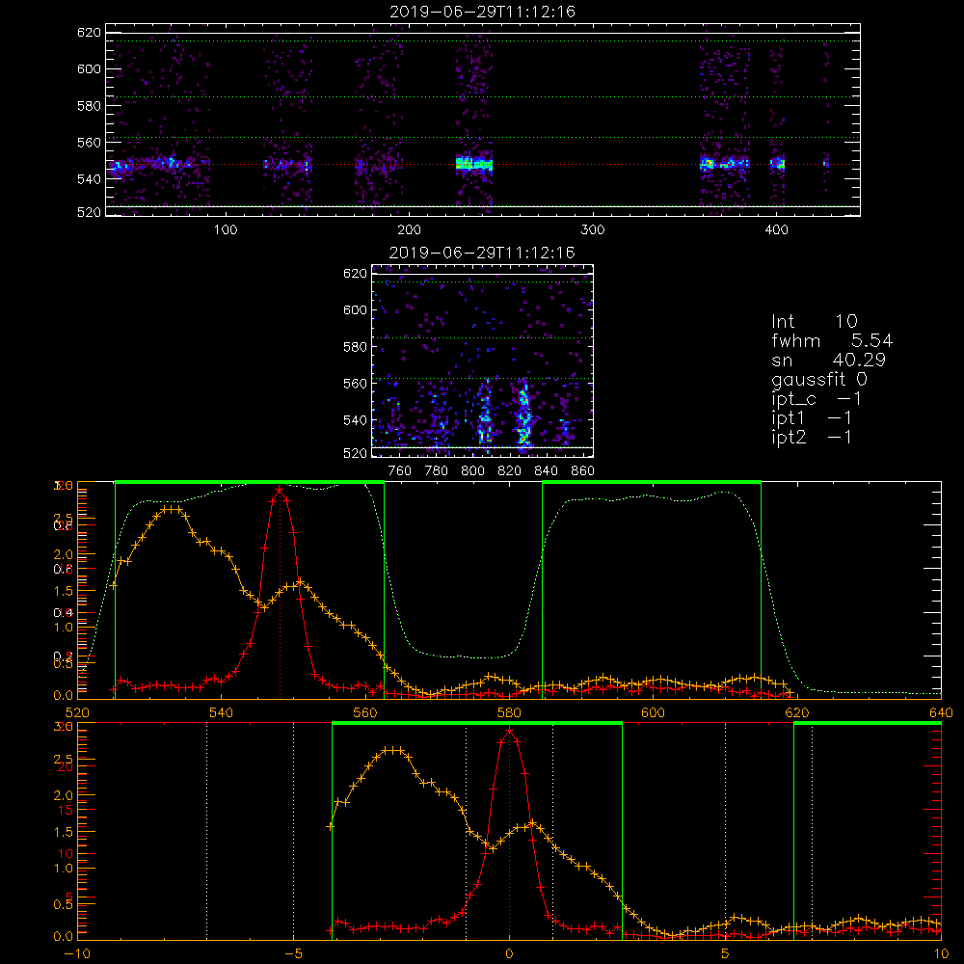This screenshot has height=964, width=964.
Task: Click x-axis label 580 on profile plot
Action: [509, 712]
